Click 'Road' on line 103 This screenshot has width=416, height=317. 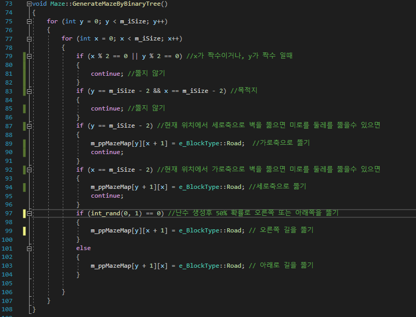coord(234,266)
